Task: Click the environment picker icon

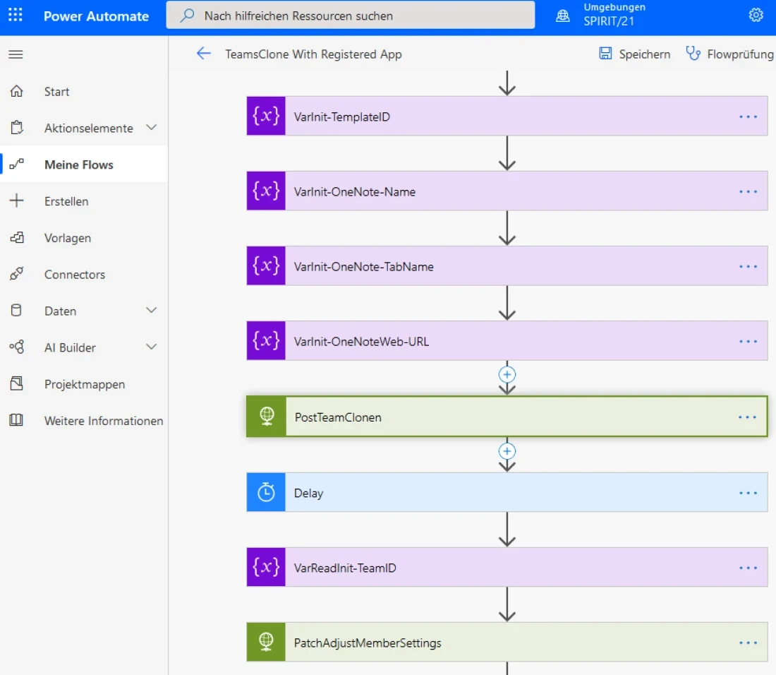Action: coord(563,16)
